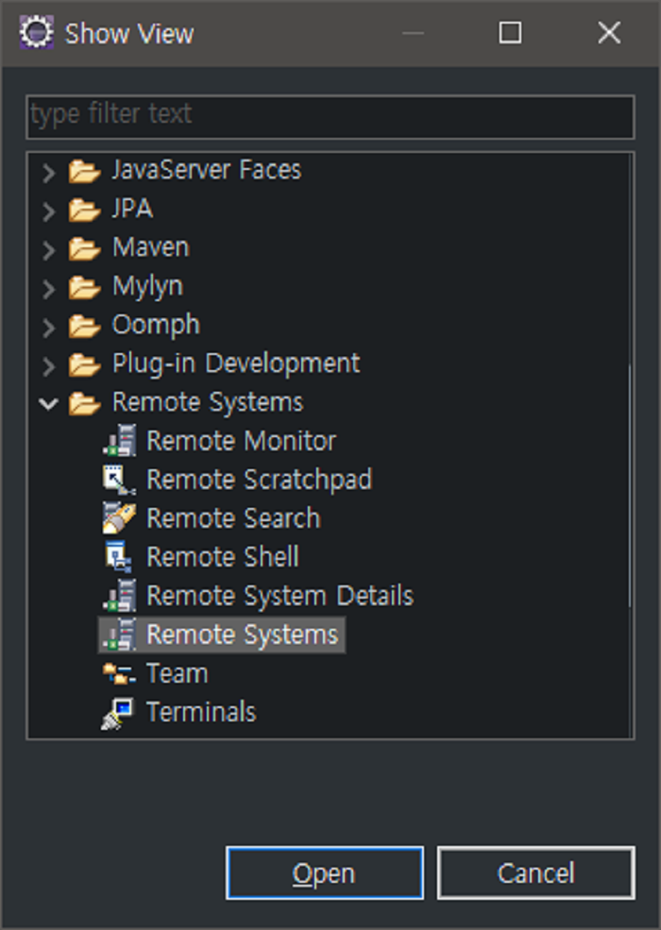Click the Remote Scratchpad icon
The image size is (661, 930).
119,480
